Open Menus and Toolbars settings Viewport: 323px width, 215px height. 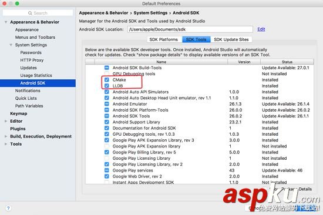(x=35, y=38)
